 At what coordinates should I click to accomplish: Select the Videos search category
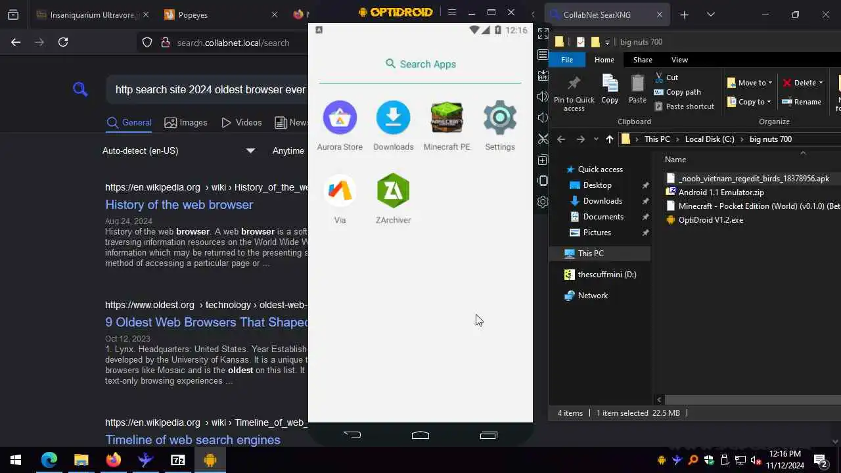[x=242, y=122]
